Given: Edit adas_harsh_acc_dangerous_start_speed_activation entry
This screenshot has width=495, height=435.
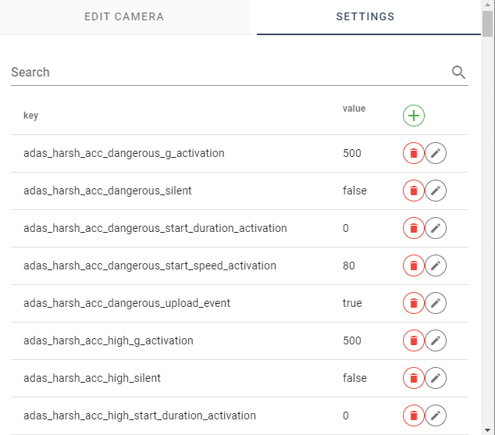Looking at the screenshot, I should (436, 266).
